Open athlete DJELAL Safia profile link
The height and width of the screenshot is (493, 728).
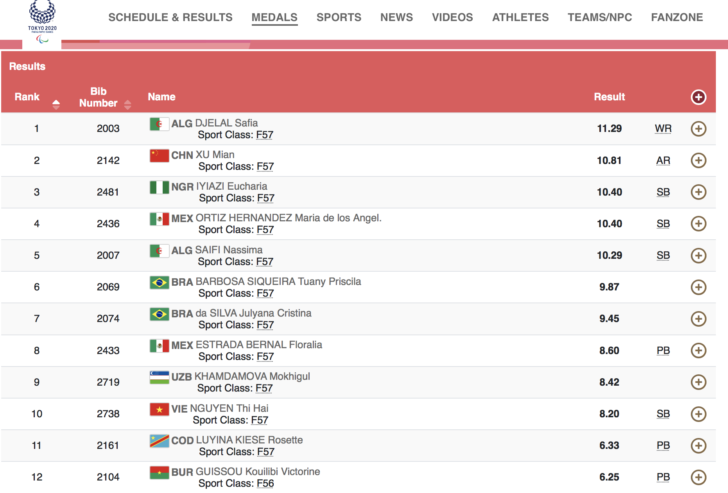click(226, 123)
